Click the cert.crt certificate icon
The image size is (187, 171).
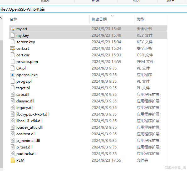pyautogui.click(x=13, y=49)
